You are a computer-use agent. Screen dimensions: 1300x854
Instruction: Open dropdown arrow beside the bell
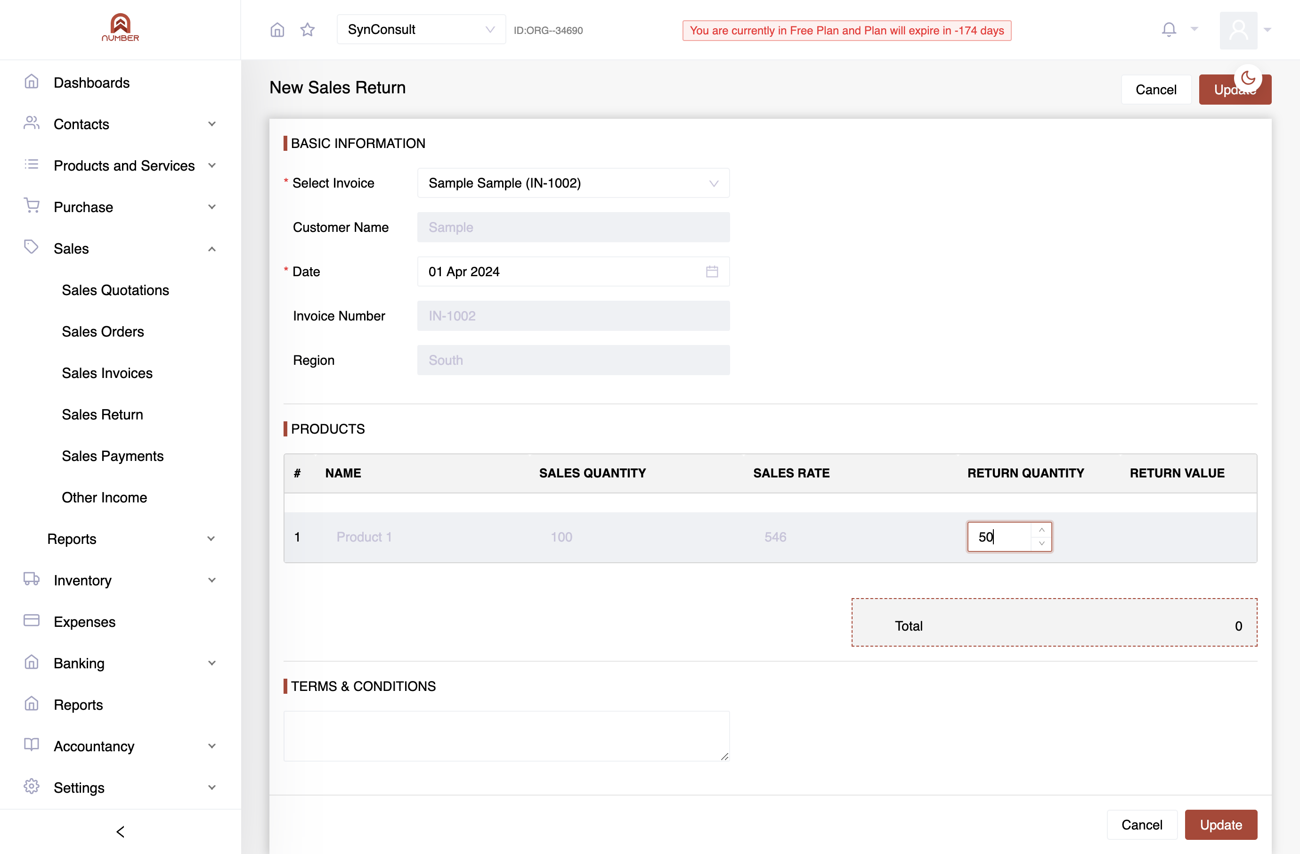point(1194,30)
